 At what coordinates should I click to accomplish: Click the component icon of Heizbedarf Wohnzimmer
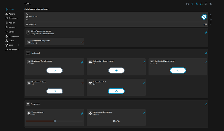point(152,62)
